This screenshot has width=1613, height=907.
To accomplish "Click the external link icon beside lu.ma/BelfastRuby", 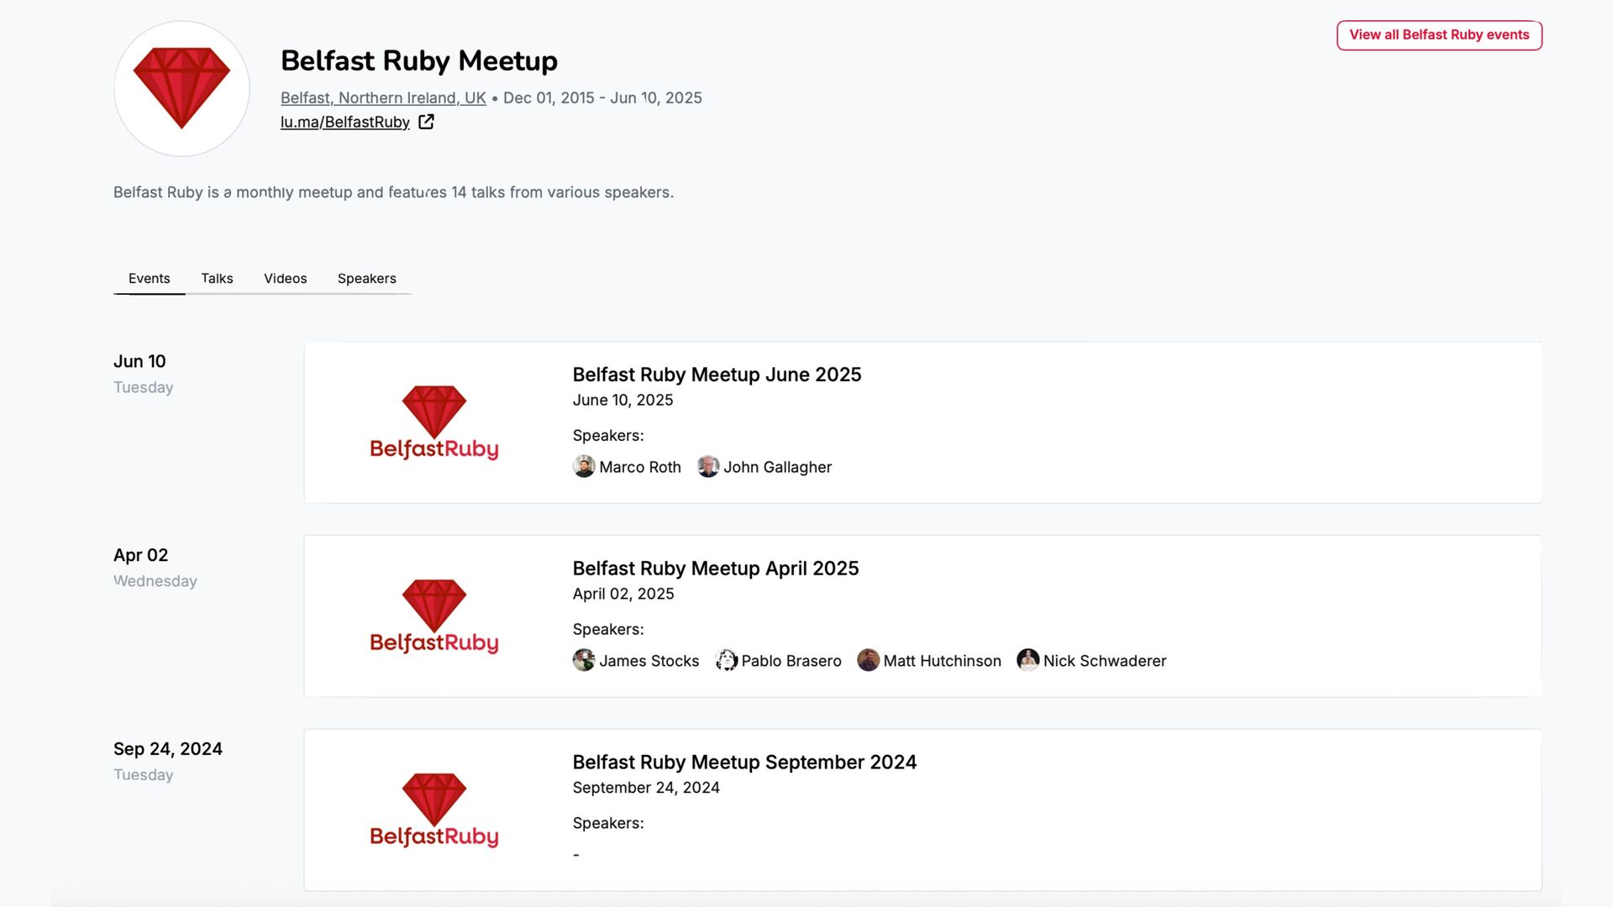I will (426, 122).
